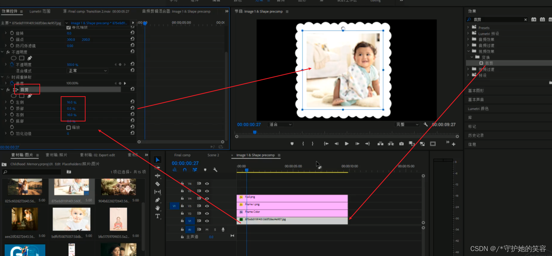The image size is (552, 256).
Task: Toggle animation stopwatch for 顶部
Action: point(12,109)
